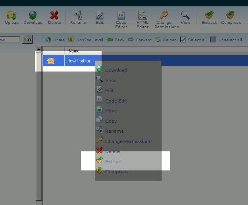Choose Rename in the context menu
The width and height of the screenshot is (248, 205).
tap(114, 131)
